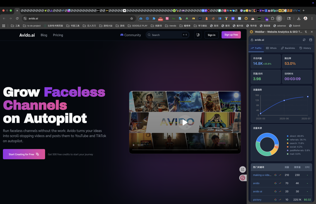The height and width of the screenshot is (204, 316).
Task: Click the pictory keyword link
Action: point(257,200)
